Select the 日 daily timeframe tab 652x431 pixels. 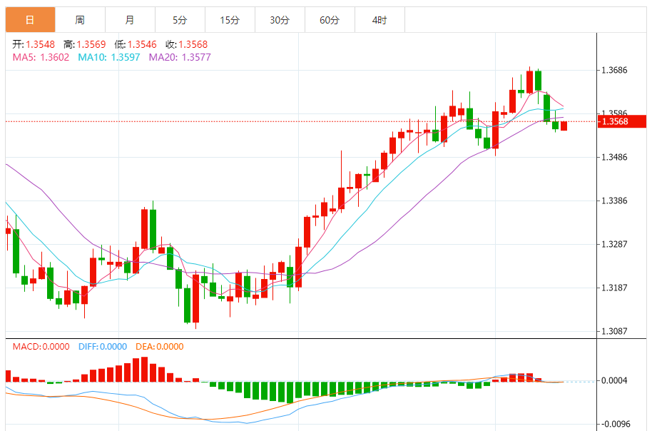pos(31,19)
